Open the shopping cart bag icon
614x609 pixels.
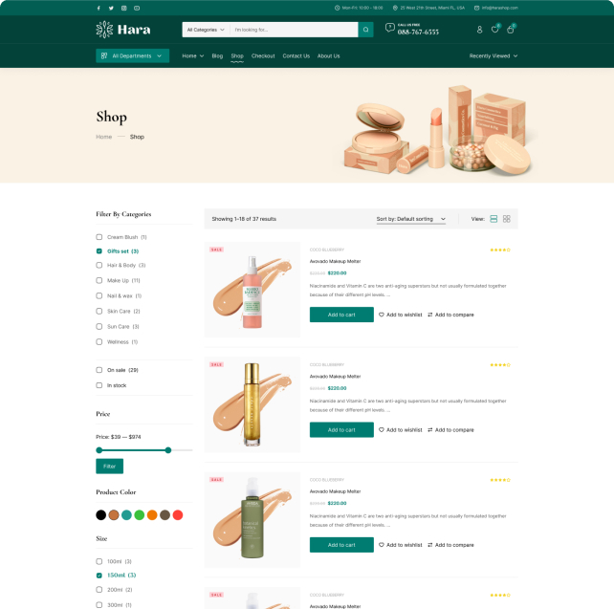(x=510, y=30)
